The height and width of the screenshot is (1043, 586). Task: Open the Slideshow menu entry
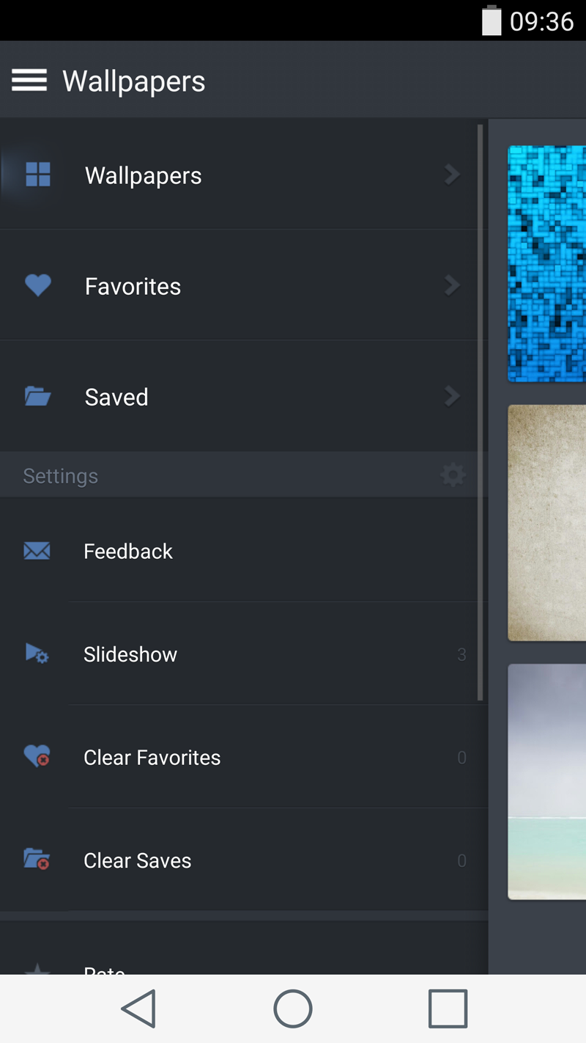pyautogui.click(x=130, y=654)
